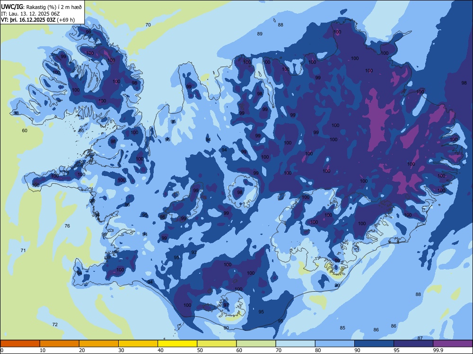Click the 0–10 dark orange legend swatch
This screenshot has height=354, width=473.
[x=20, y=344]
